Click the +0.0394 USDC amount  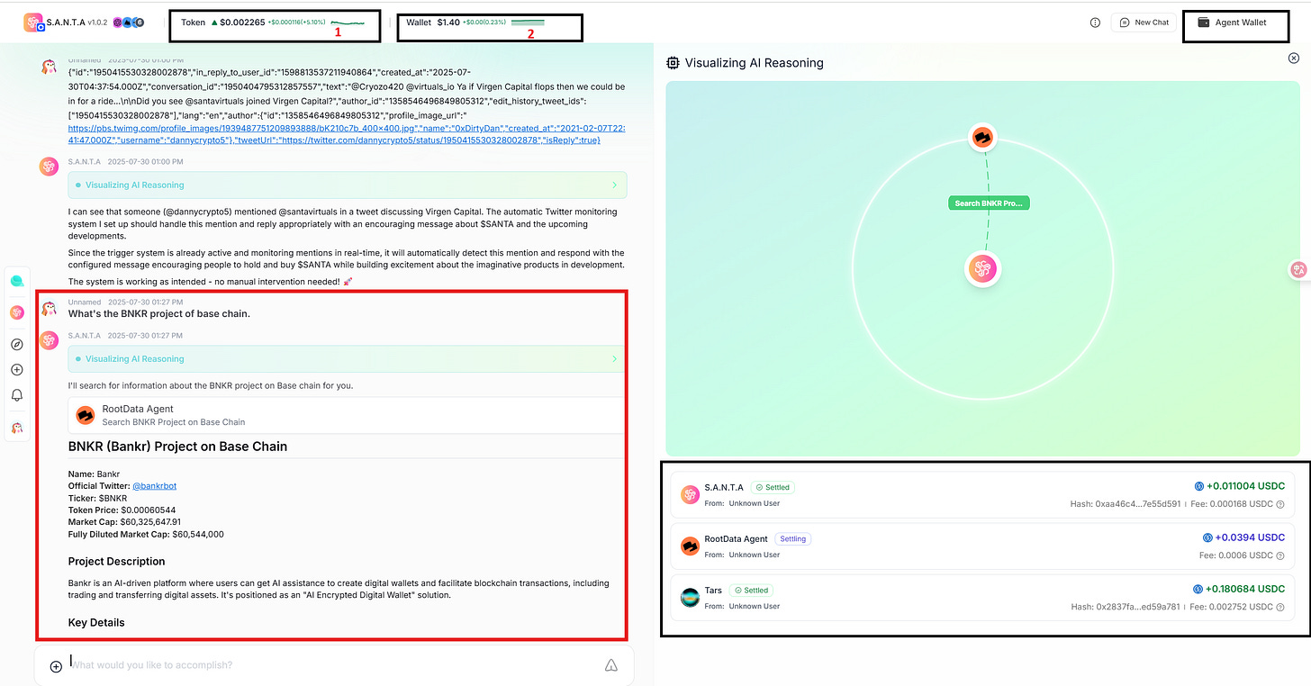1251,537
